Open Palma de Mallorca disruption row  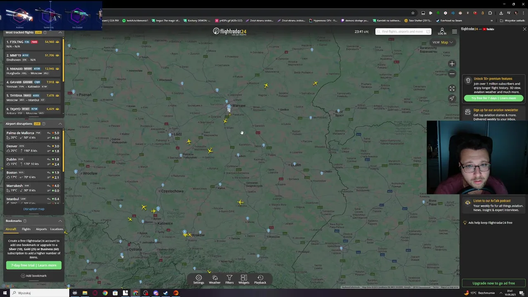click(33, 135)
